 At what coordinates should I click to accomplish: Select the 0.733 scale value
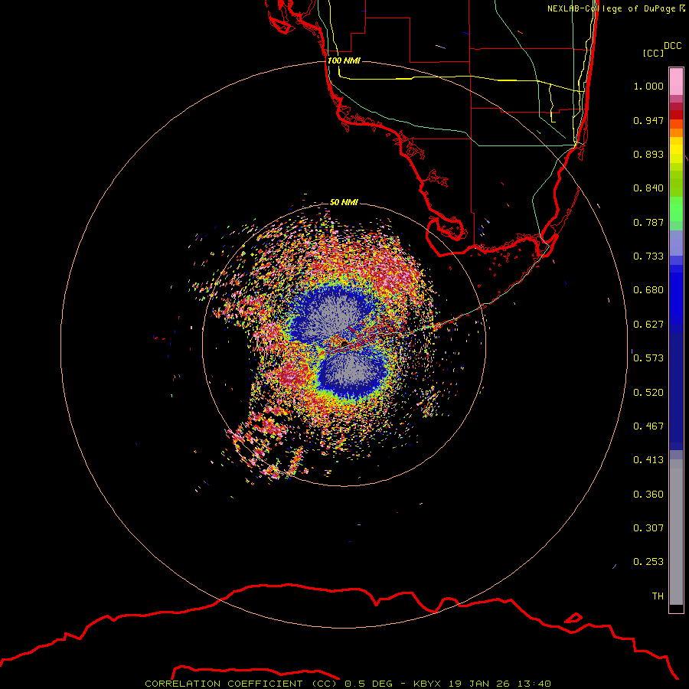pos(648,256)
